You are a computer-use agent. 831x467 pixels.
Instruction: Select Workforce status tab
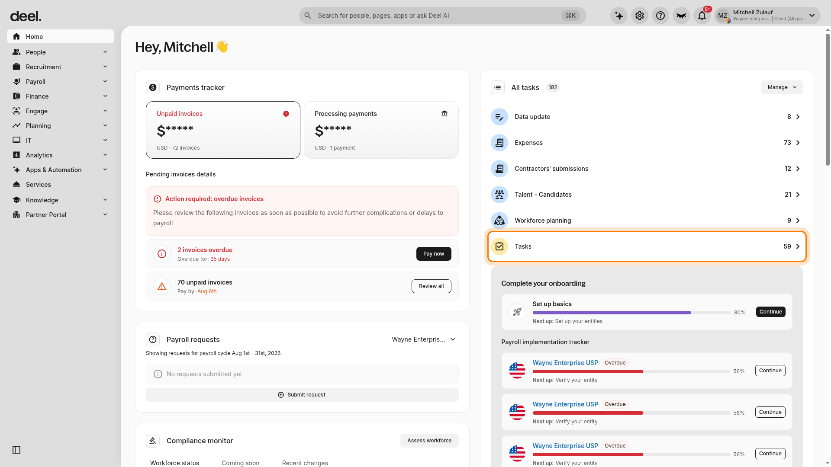click(x=174, y=463)
